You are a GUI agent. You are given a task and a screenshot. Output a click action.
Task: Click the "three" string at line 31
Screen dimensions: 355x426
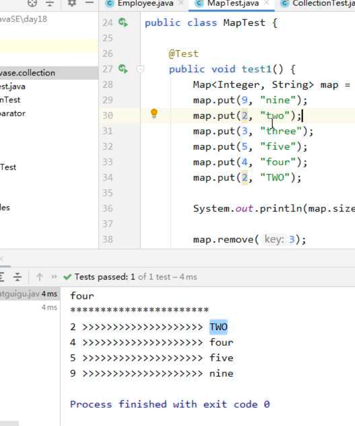click(x=281, y=131)
